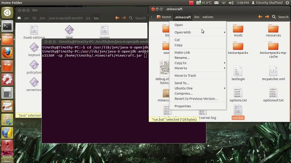Select the run.bat file
This screenshot has height=163, width=291.
tap(238, 112)
